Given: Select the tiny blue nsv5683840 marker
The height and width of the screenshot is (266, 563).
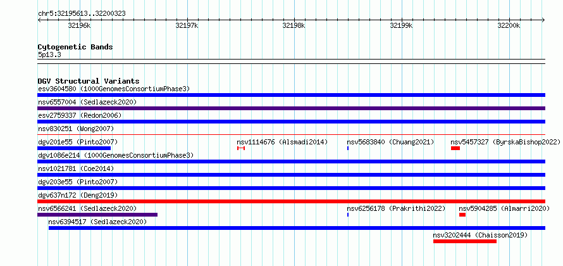Looking at the screenshot, I should [348, 148].
